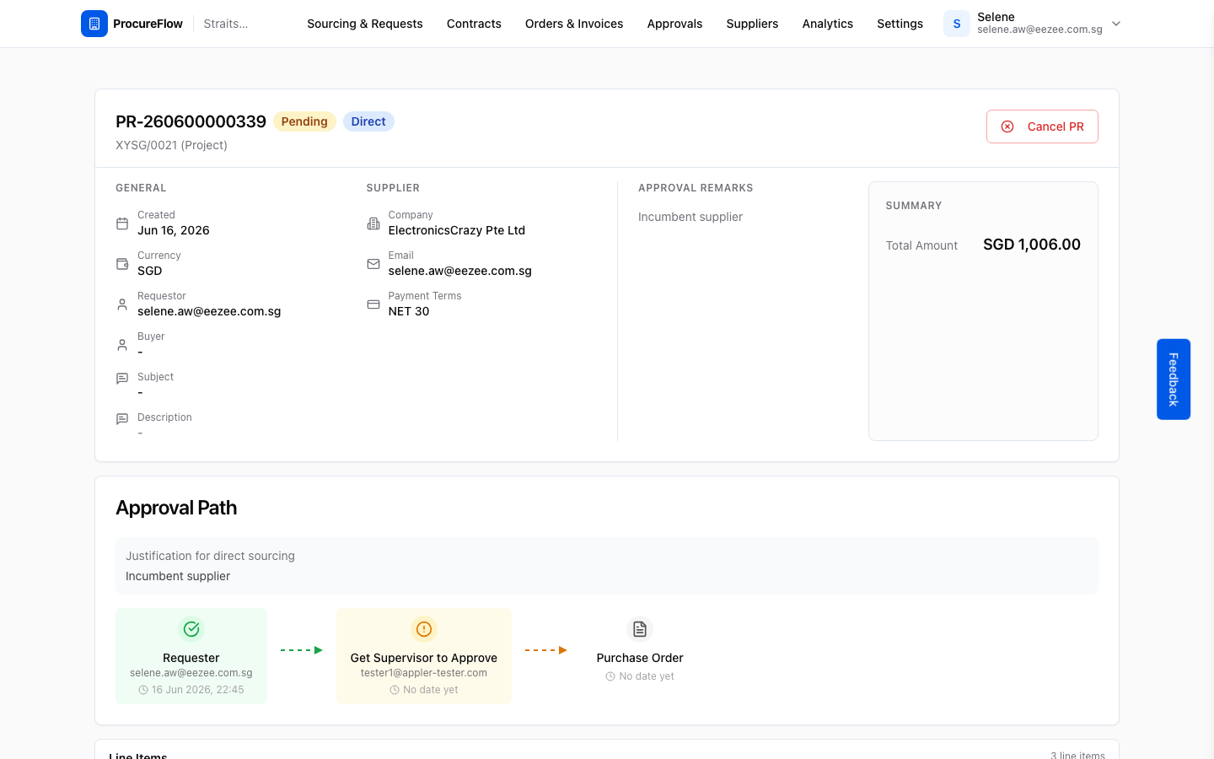Click the building icon beside Company

point(373,223)
